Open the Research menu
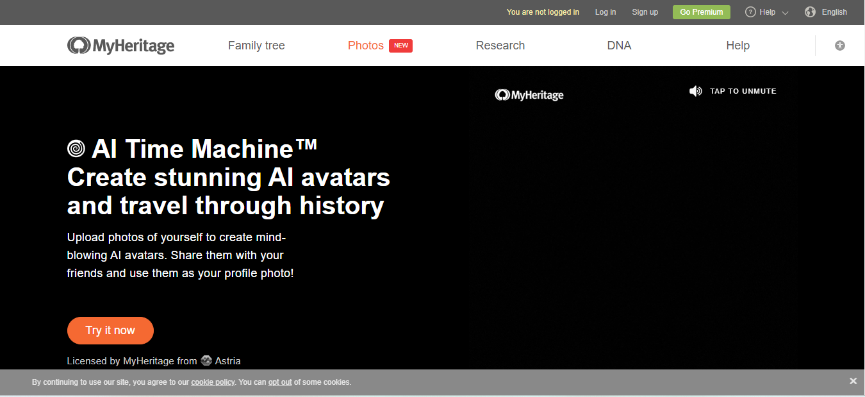The height and width of the screenshot is (397, 865). tap(500, 46)
